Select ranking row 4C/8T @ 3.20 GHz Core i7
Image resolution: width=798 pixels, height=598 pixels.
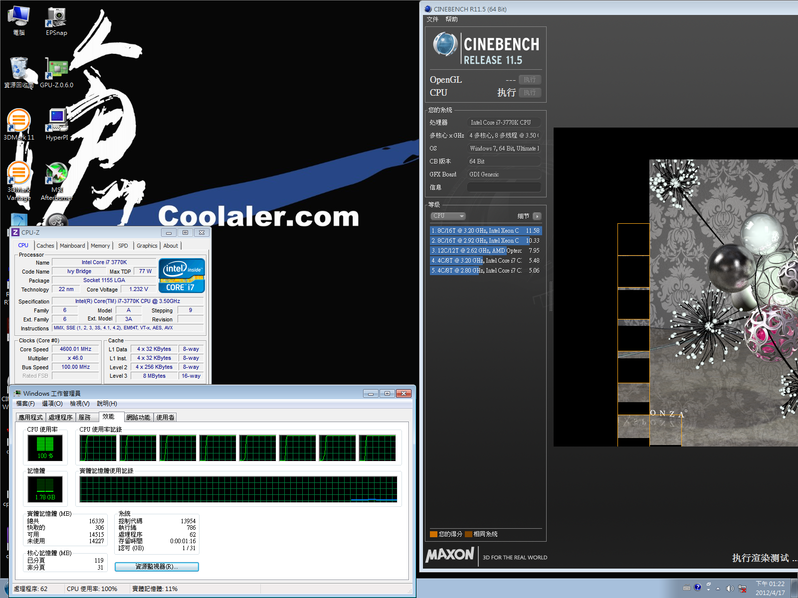(486, 261)
